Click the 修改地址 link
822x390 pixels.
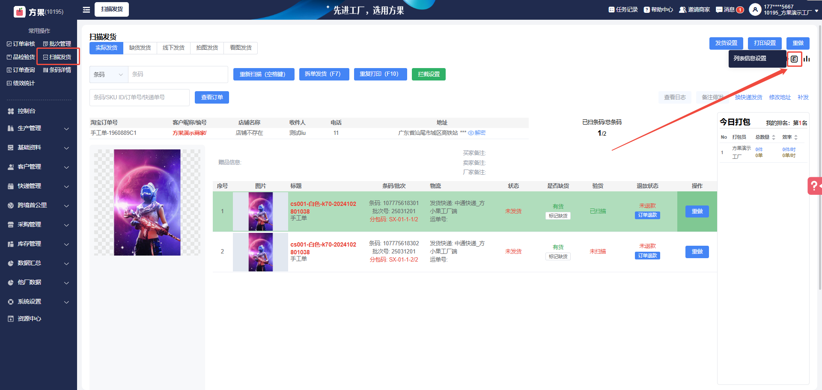(780, 98)
